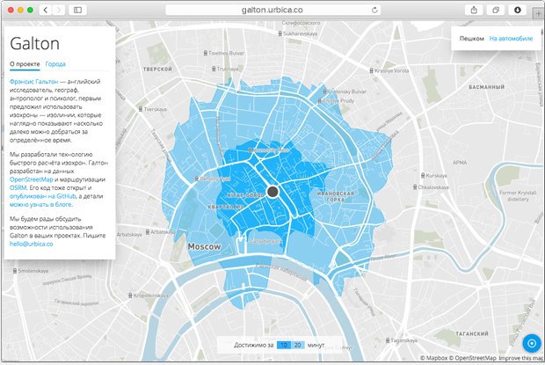
Task: Click the Kurskaya metro station icon
Action: [423, 176]
